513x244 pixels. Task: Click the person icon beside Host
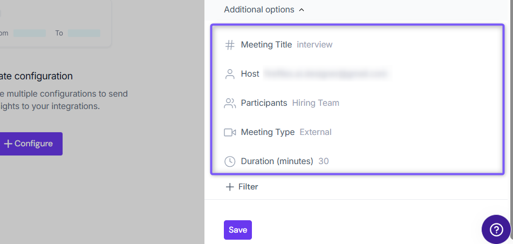click(230, 74)
